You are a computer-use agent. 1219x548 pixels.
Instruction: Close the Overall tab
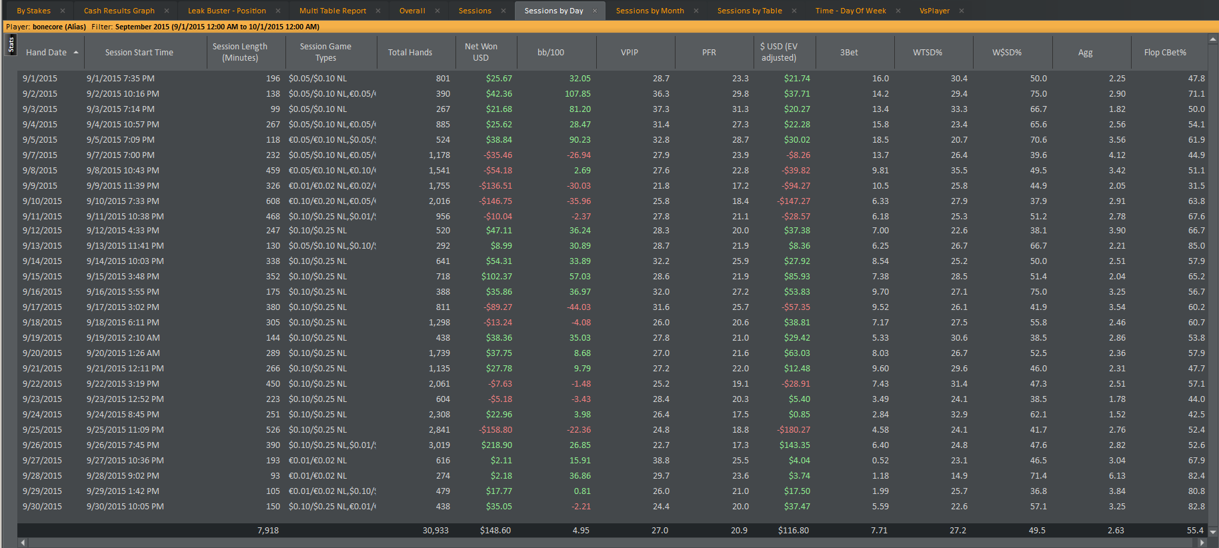437,11
